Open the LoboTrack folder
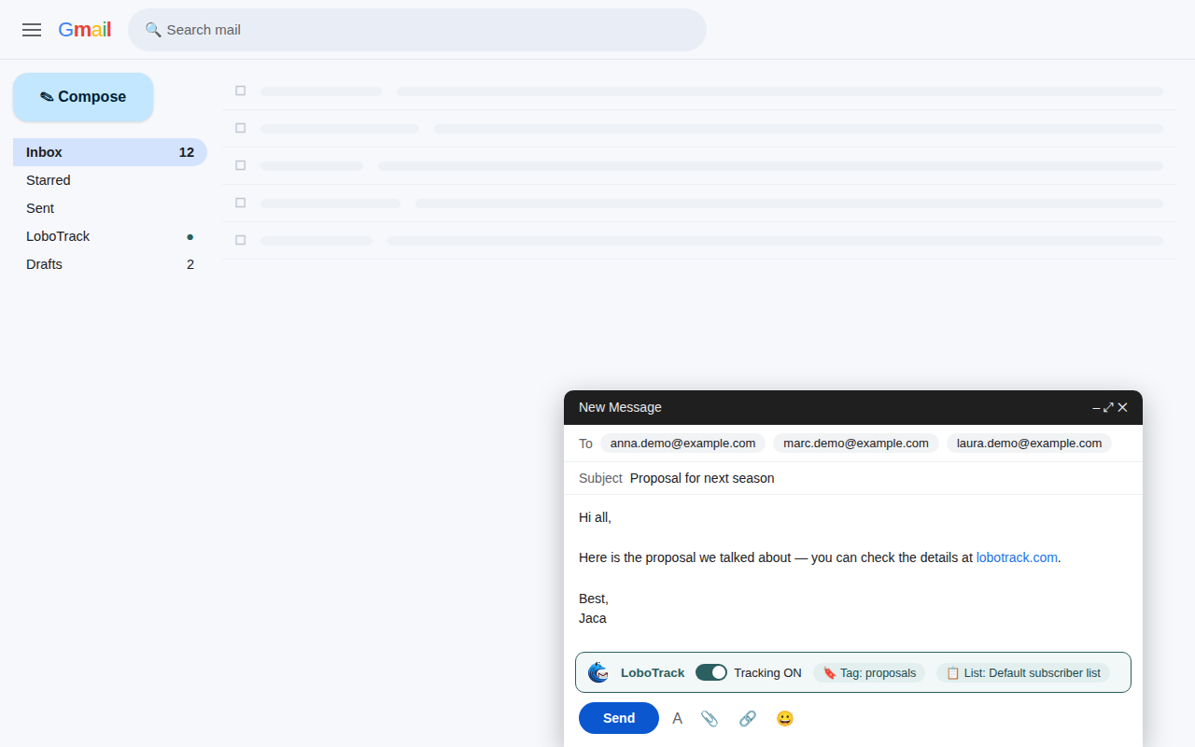Viewport: 1195px width, 747px height. click(x=110, y=236)
